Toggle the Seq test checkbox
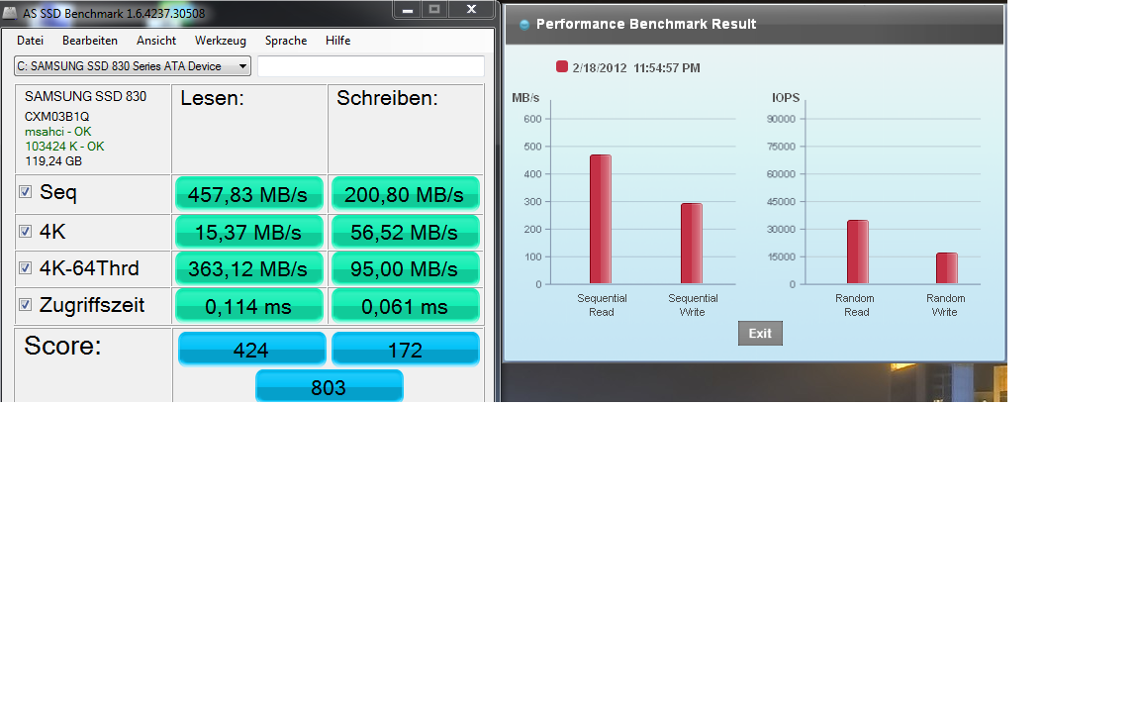Viewport: 1140px width, 713px height. point(26,192)
